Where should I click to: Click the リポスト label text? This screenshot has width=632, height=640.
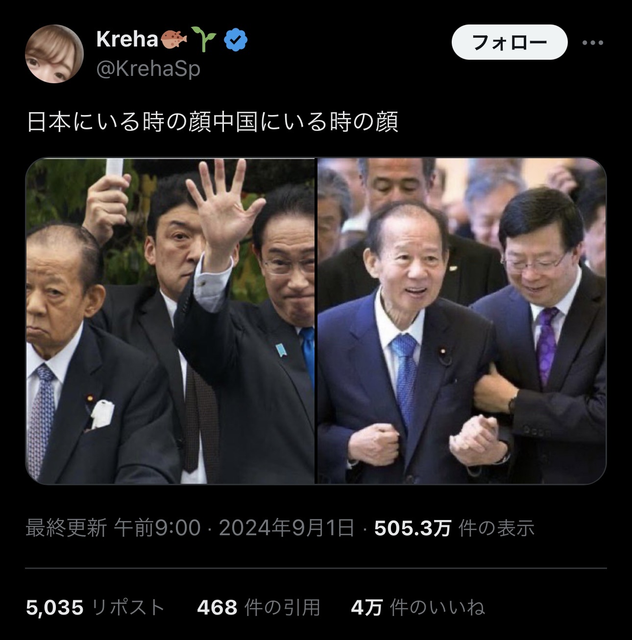tap(128, 608)
